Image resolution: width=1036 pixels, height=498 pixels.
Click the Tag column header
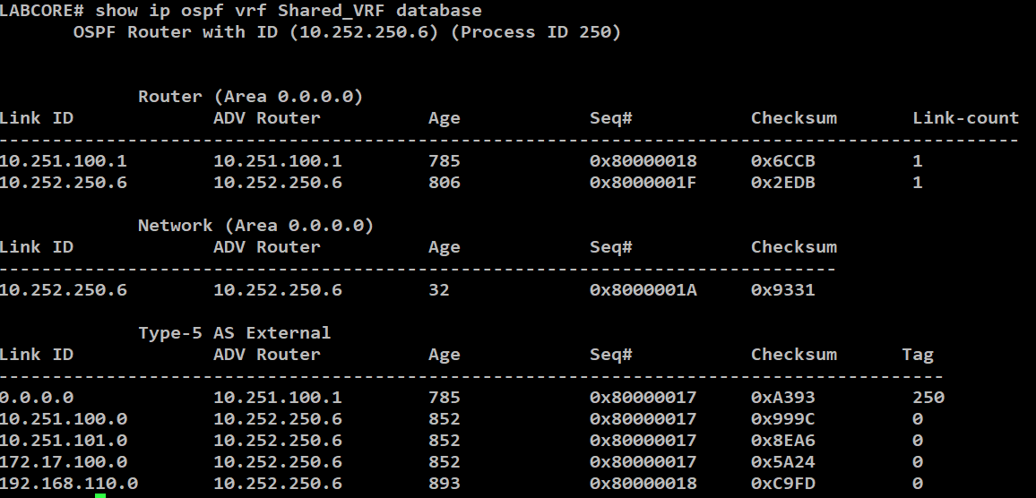pos(918,355)
